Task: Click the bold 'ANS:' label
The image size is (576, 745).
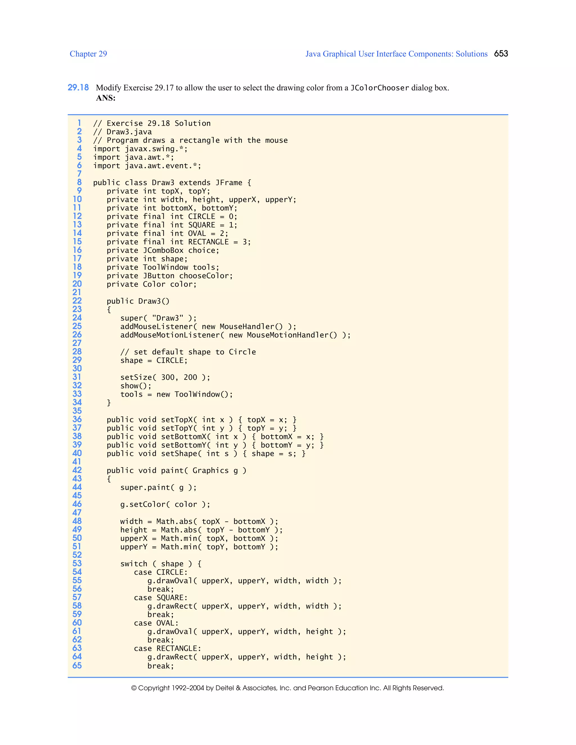Action: (x=106, y=98)
